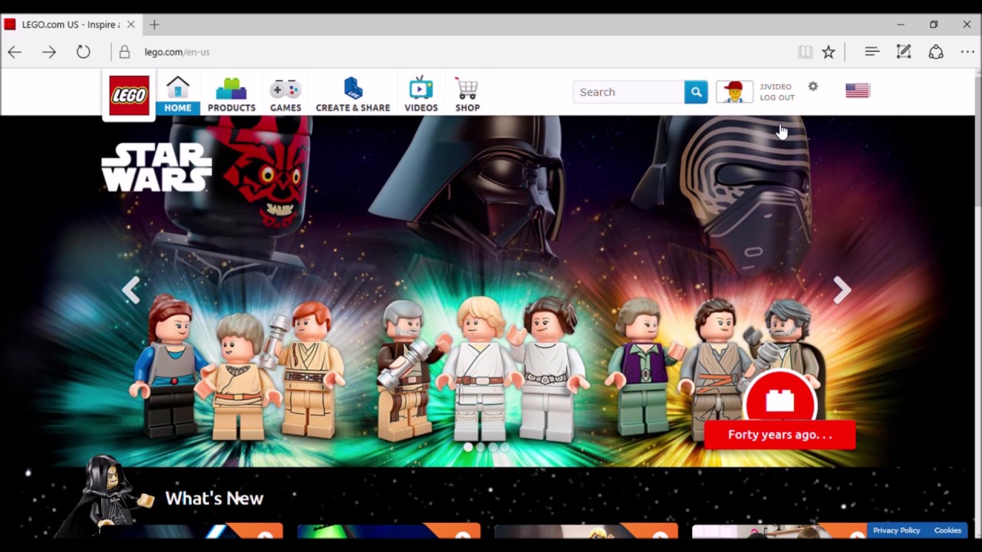982x552 pixels.
Task: Open the SHOP cart item
Action: coord(467,94)
